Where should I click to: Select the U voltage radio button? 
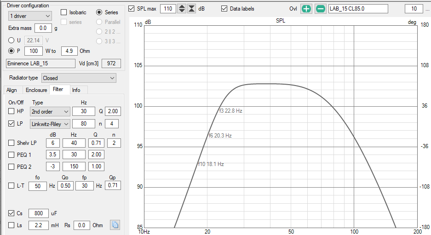click(x=11, y=40)
